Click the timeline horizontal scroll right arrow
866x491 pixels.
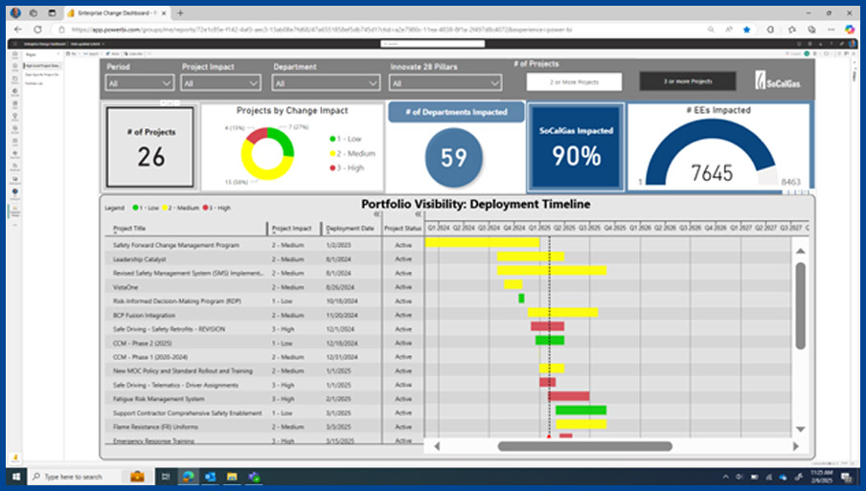click(796, 446)
